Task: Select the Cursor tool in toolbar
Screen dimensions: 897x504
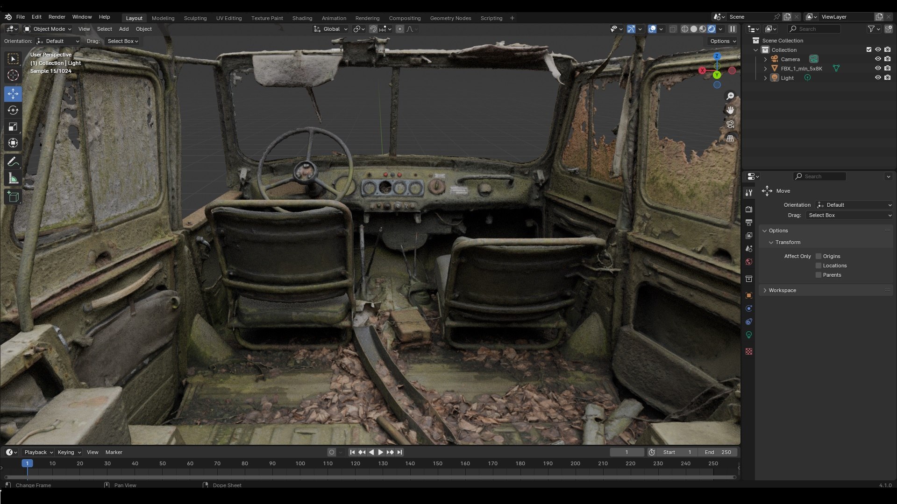Action: [x=13, y=75]
